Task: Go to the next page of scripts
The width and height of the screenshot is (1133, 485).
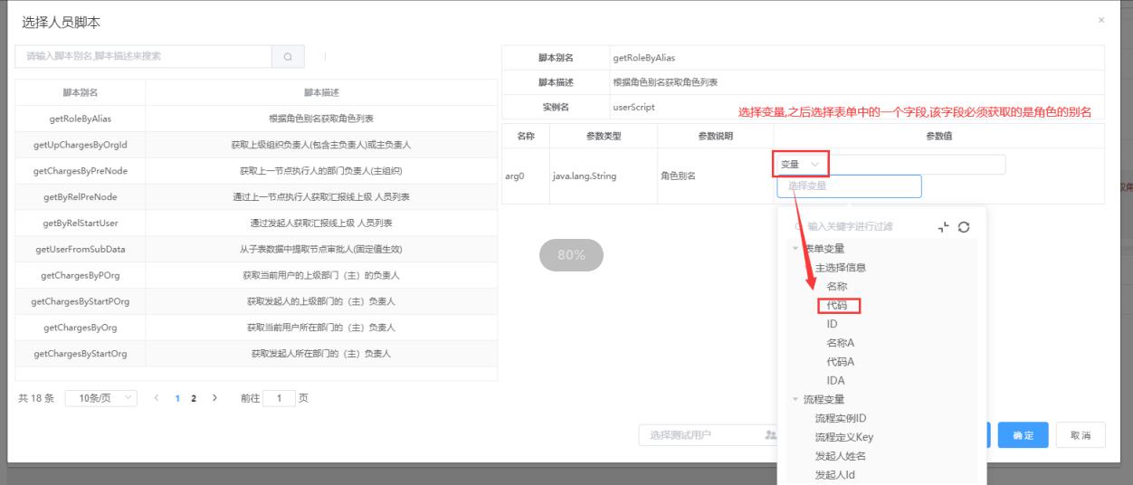Action: click(214, 397)
